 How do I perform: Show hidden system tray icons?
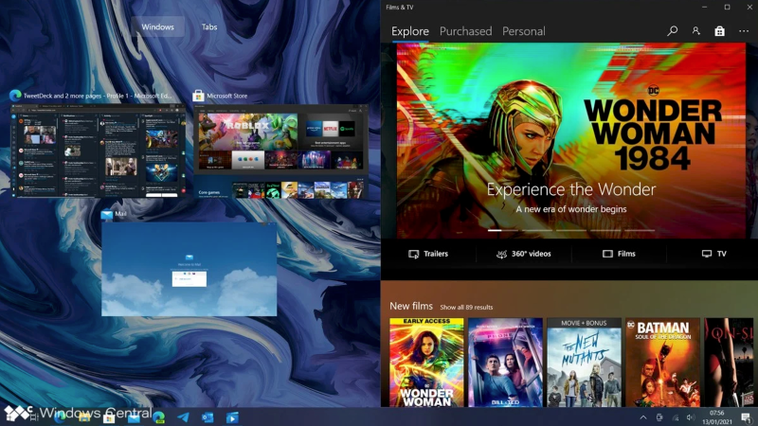tap(643, 417)
